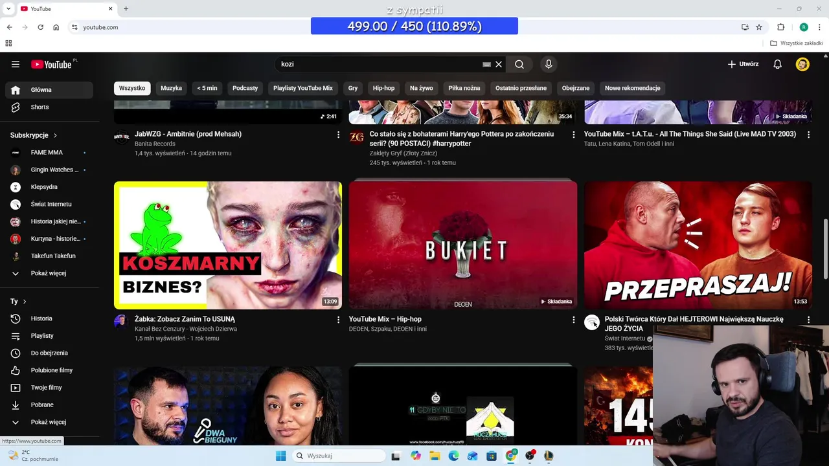Open File Explorer from the taskbar
The width and height of the screenshot is (829, 466).
click(x=435, y=456)
